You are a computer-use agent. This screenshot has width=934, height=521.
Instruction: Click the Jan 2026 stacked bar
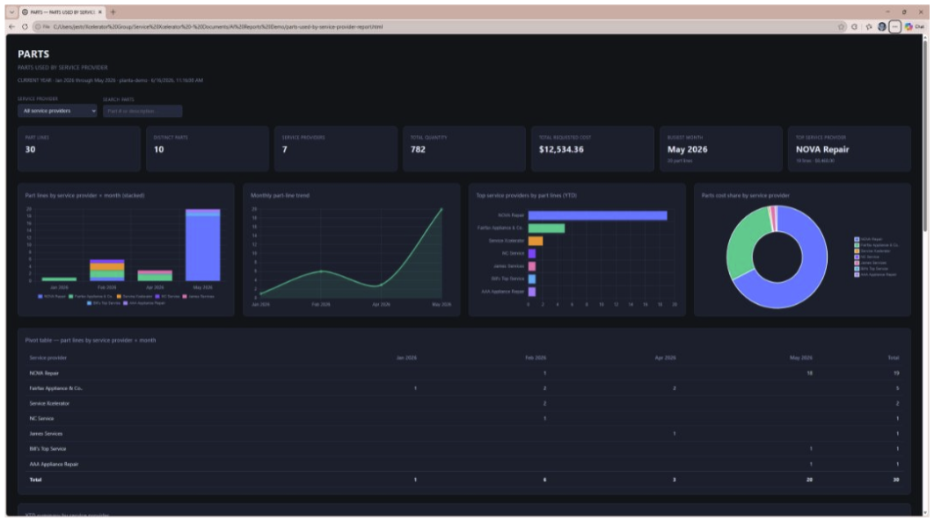[x=59, y=279]
